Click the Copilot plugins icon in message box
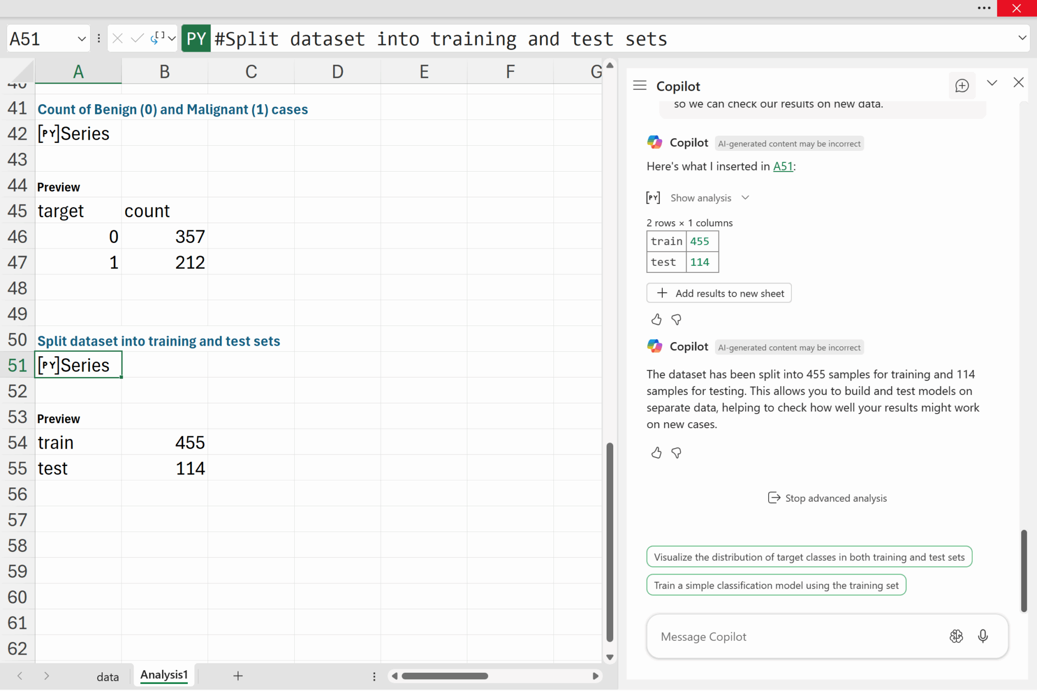 click(x=956, y=636)
